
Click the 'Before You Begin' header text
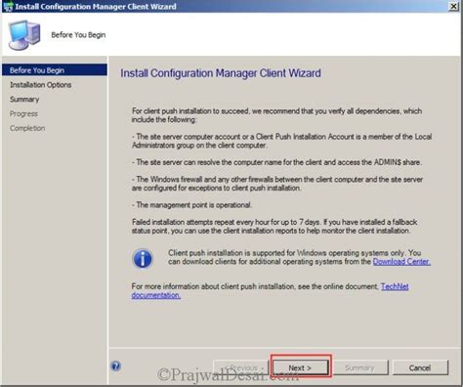click(78, 35)
